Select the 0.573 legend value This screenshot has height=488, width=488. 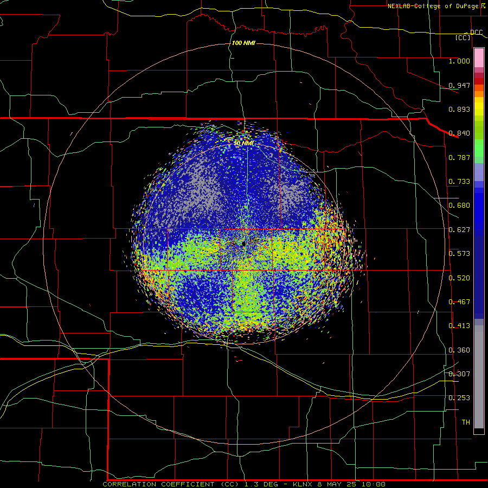pos(459,254)
